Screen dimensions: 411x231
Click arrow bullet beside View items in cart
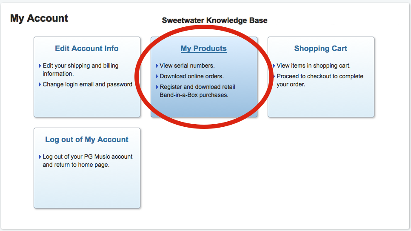(274, 66)
